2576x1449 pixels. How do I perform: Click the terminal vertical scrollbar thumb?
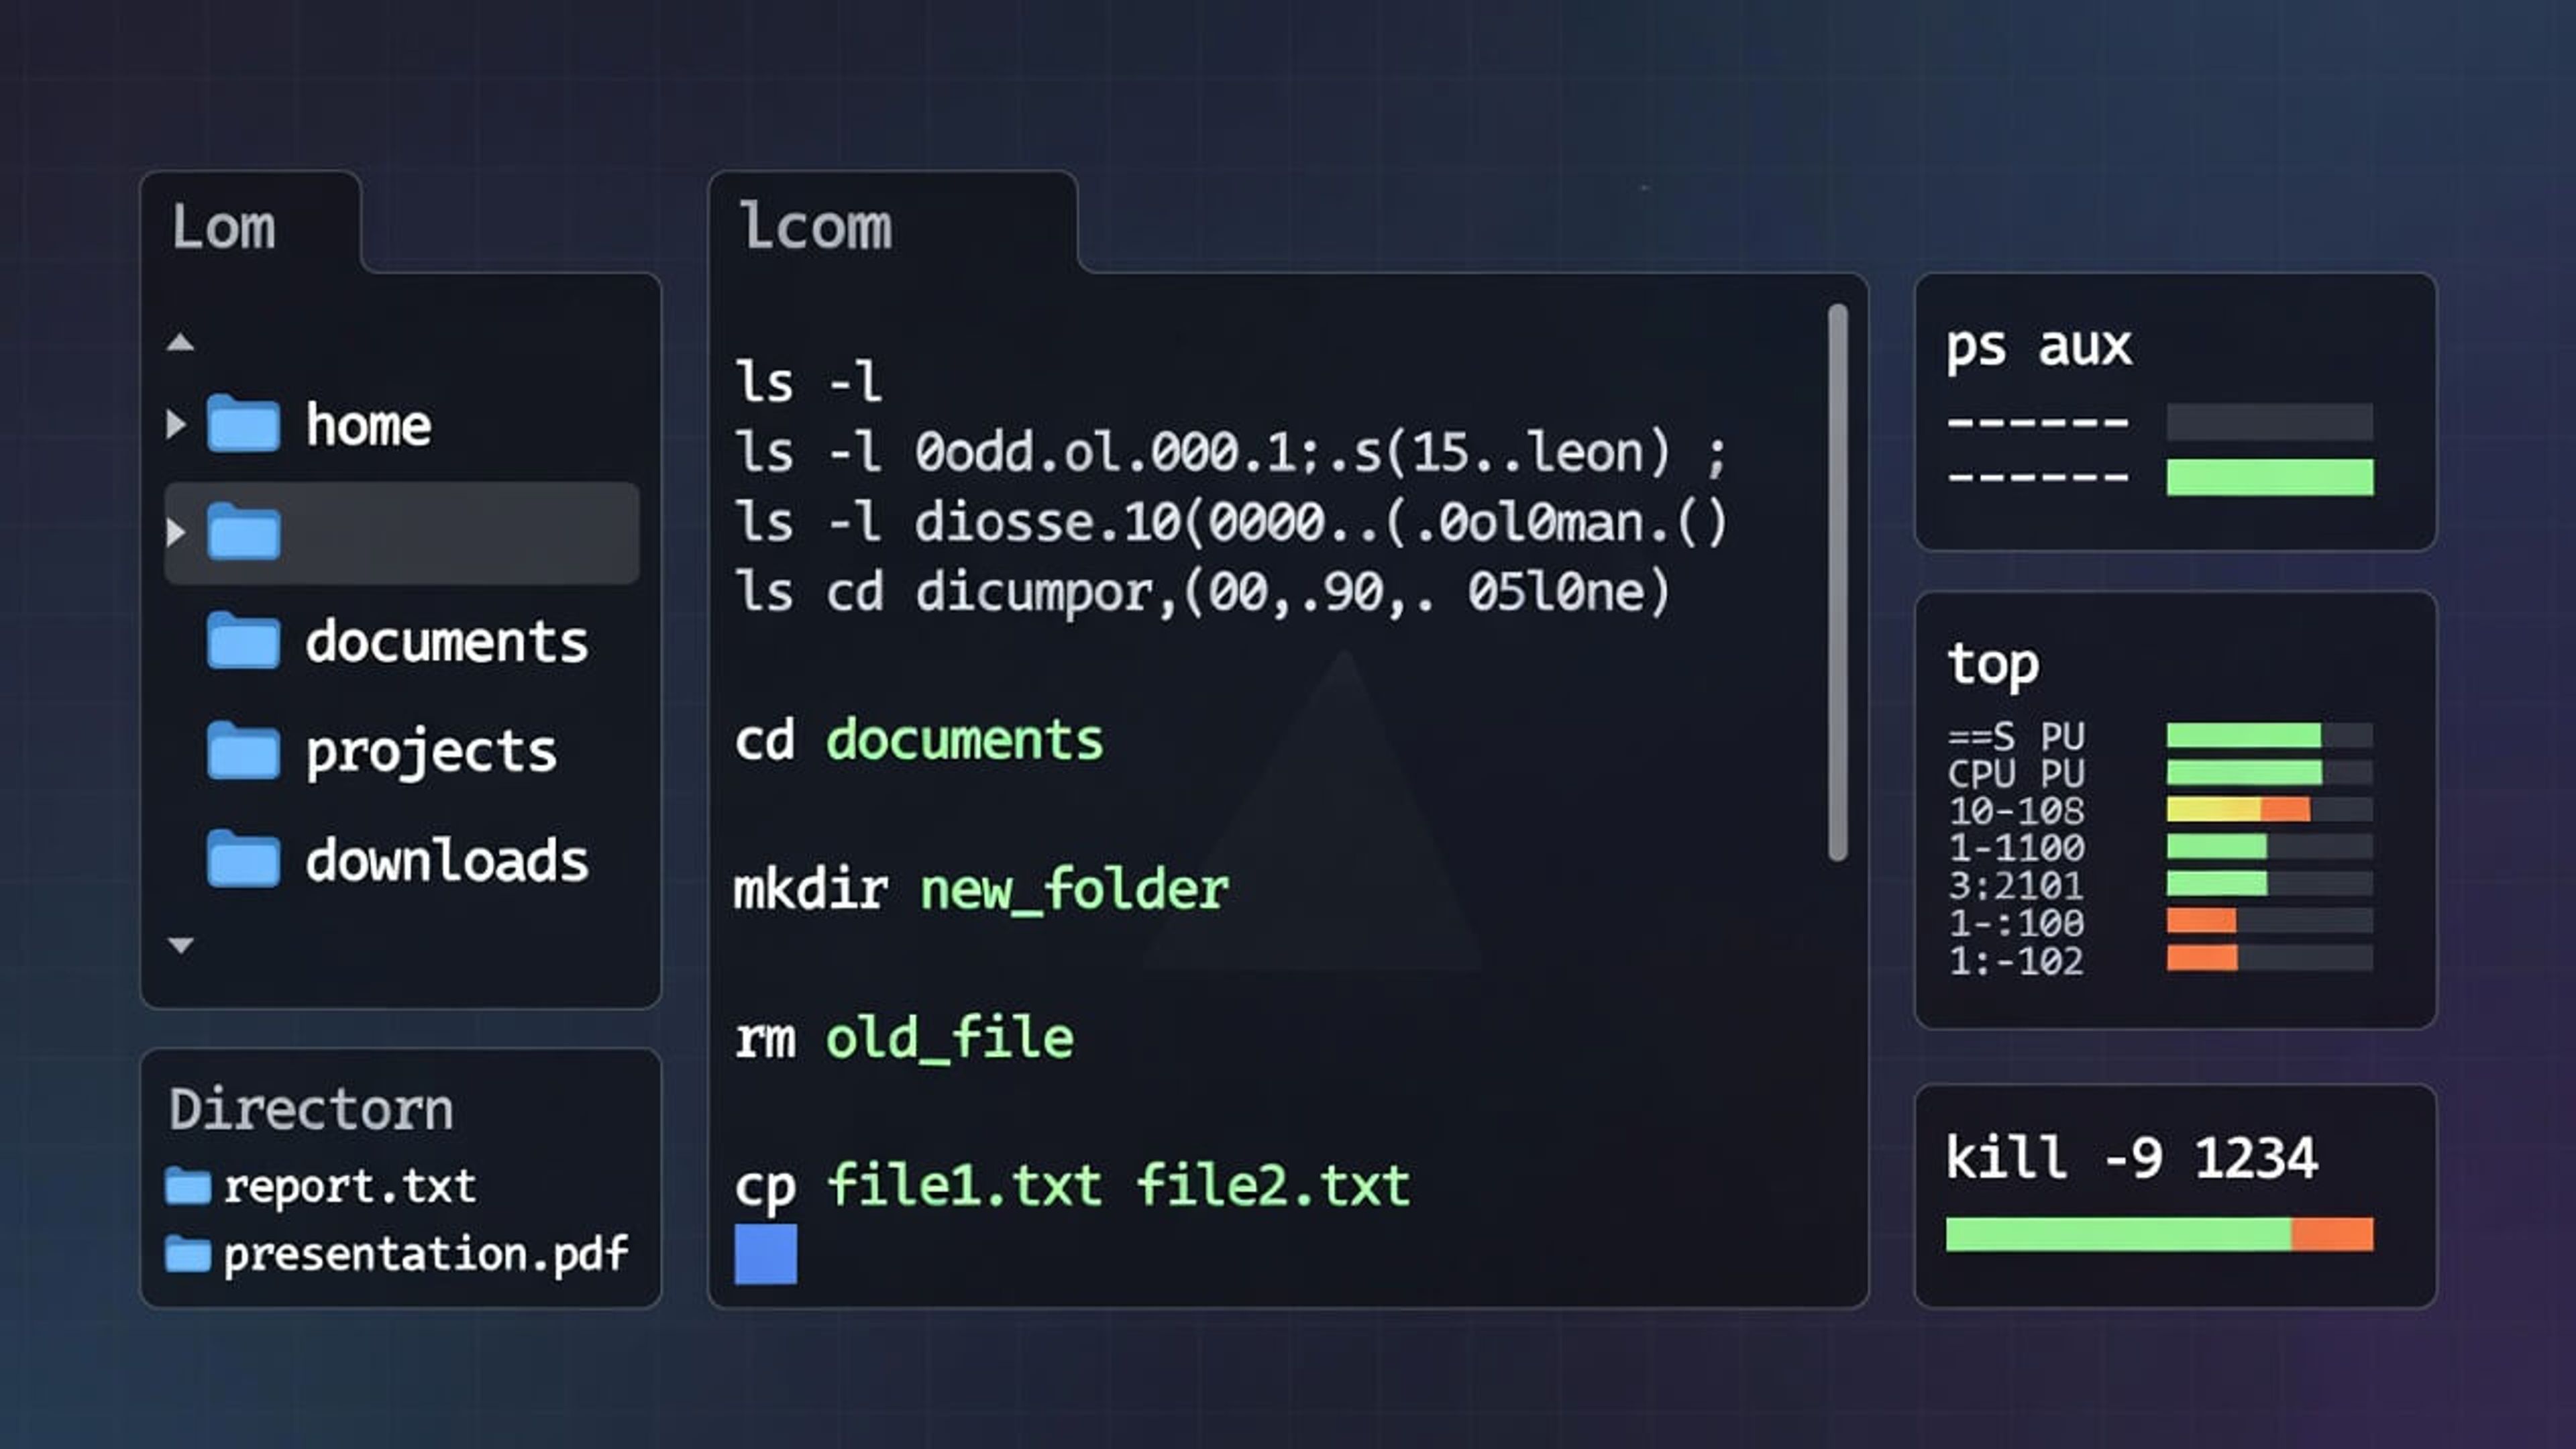pos(1838,582)
